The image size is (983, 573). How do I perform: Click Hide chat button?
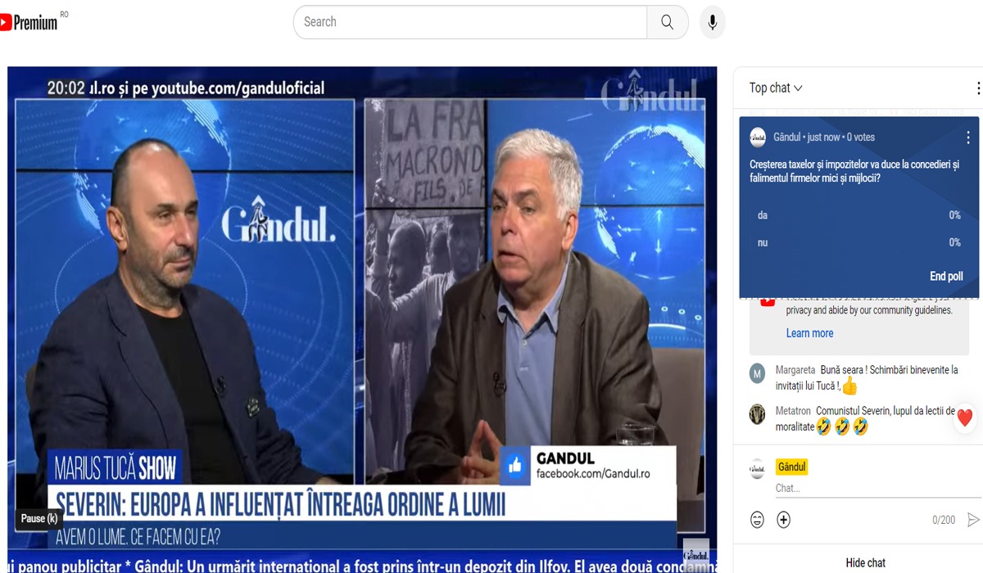click(865, 562)
